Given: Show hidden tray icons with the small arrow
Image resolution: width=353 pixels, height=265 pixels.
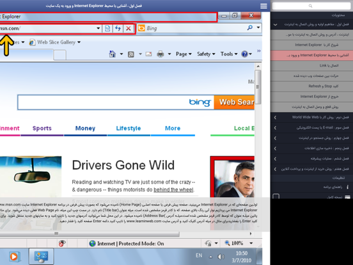Looking at the screenshot, I should 211,257.
